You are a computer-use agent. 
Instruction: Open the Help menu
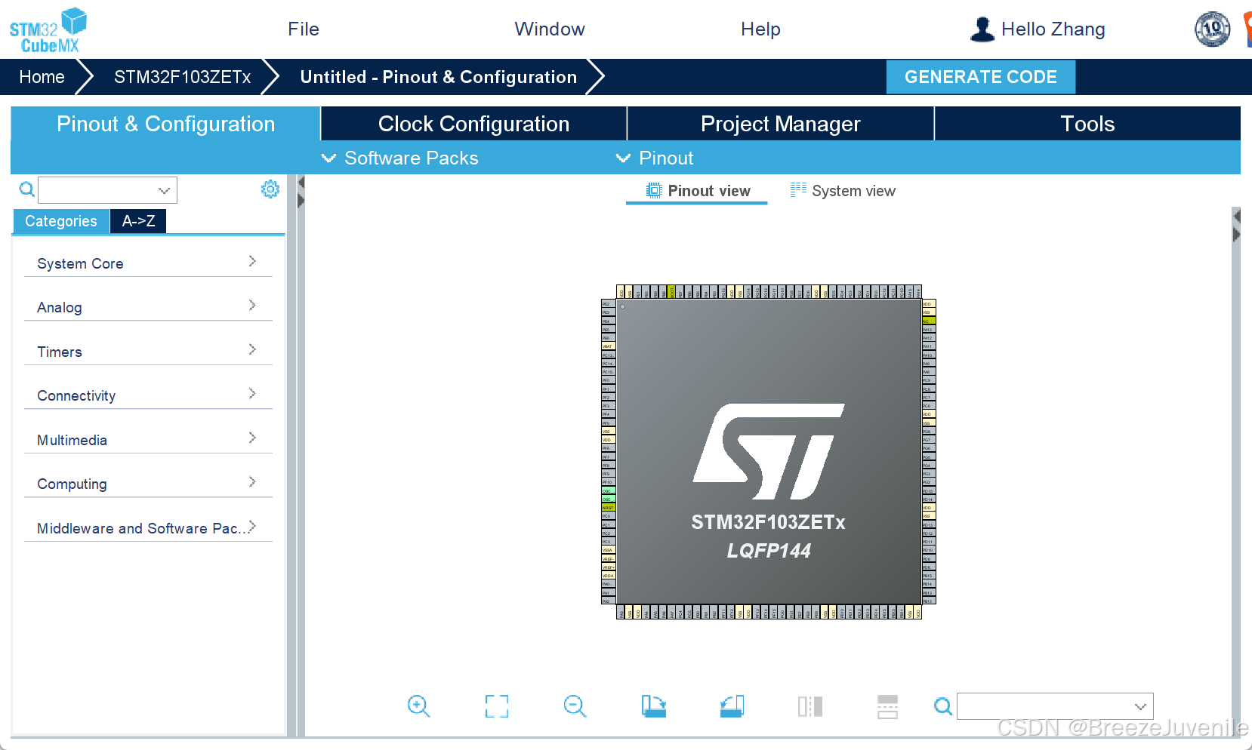tap(760, 29)
